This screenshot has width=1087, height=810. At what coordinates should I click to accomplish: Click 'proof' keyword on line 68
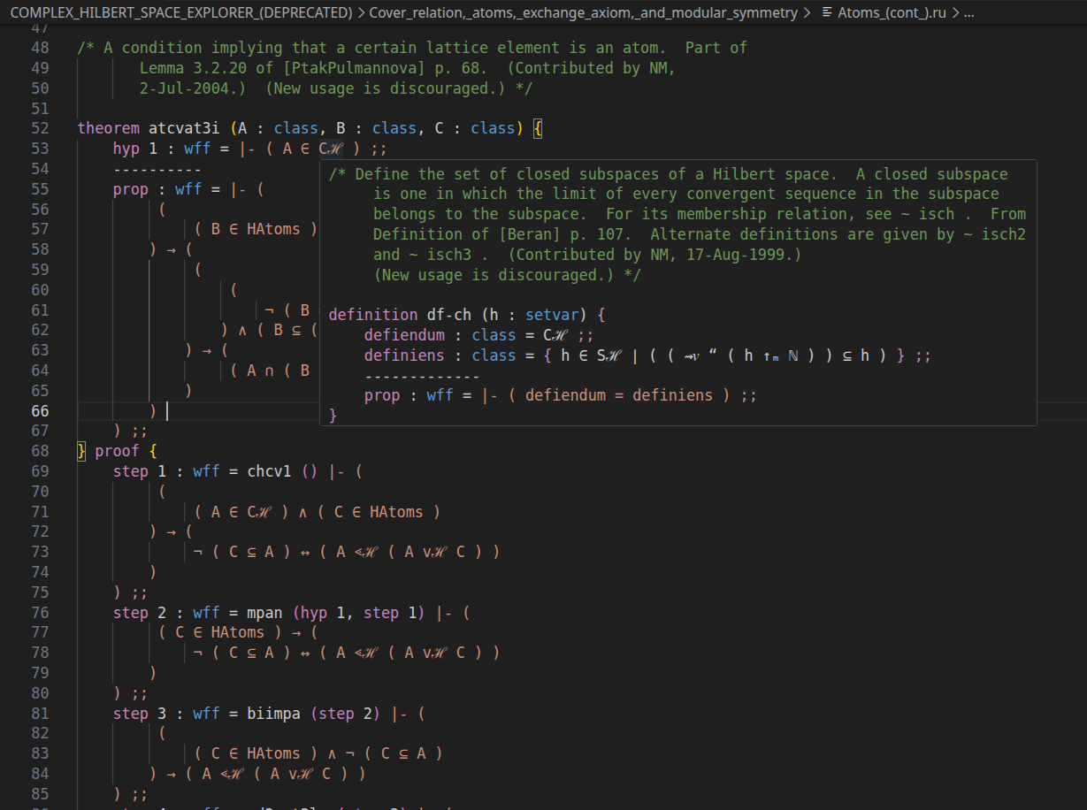[x=117, y=451]
